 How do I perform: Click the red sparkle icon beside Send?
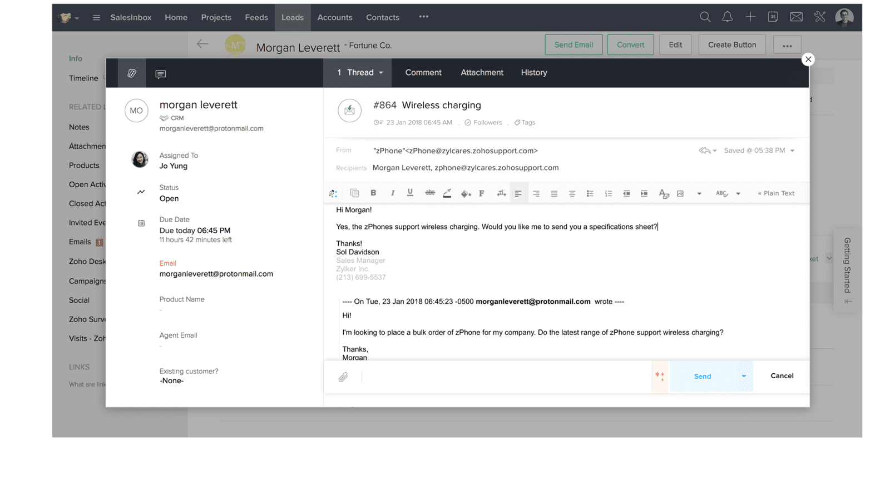coord(660,376)
